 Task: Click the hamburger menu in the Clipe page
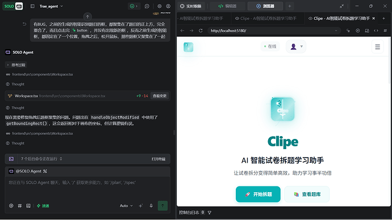[377, 46]
